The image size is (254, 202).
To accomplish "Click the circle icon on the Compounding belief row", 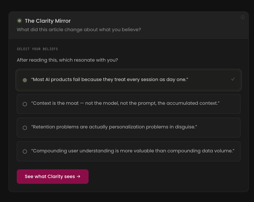I will [25, 151].
